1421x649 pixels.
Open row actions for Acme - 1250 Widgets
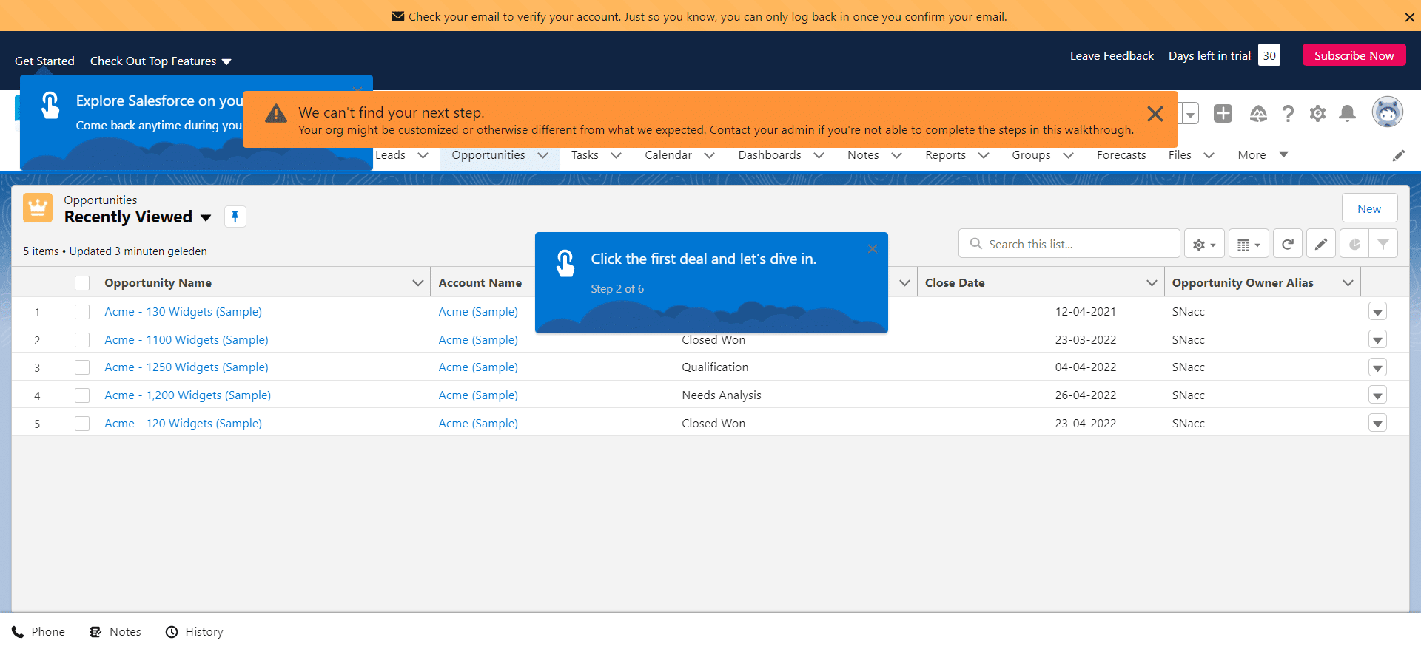click(x=1377, y=367)
